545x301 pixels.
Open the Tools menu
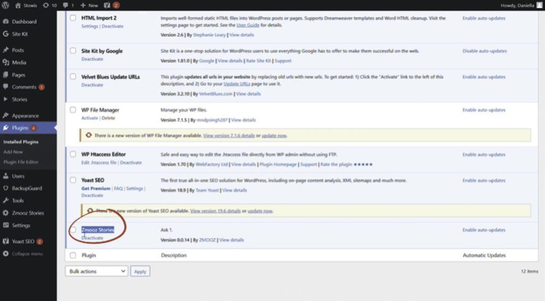[18, 200]
